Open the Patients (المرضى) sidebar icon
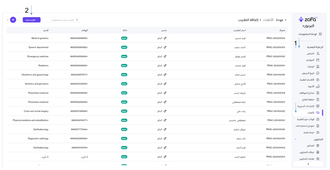The height and width of the screenshot is (170, 330). (318, 53)
